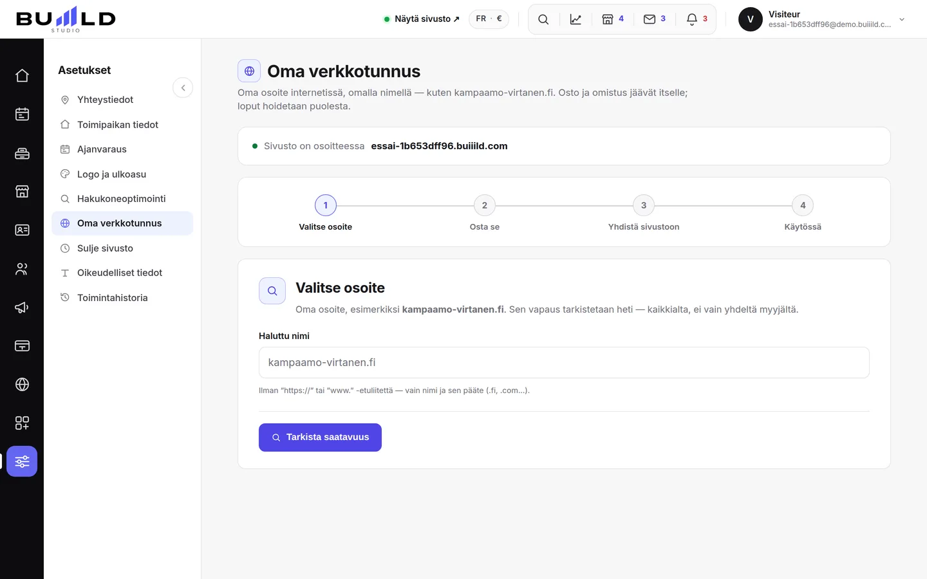Open the statistics chart icon in top bar
The image size is (927, 579).
click(576, 19)
